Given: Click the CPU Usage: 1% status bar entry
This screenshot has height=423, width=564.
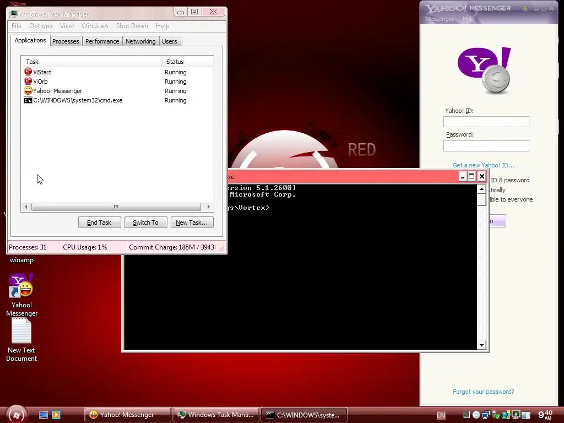Looking at the screenshot, I should 85,247.
